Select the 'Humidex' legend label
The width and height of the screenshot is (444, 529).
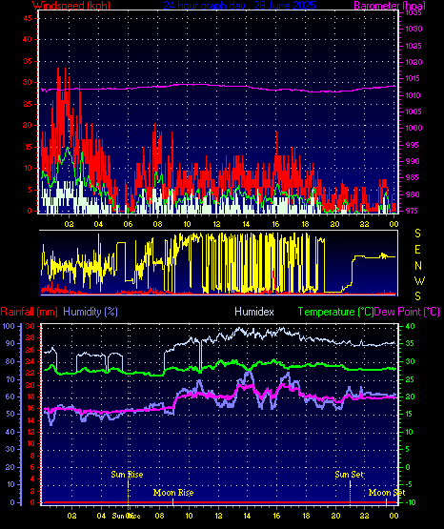[x=254, y=312]
